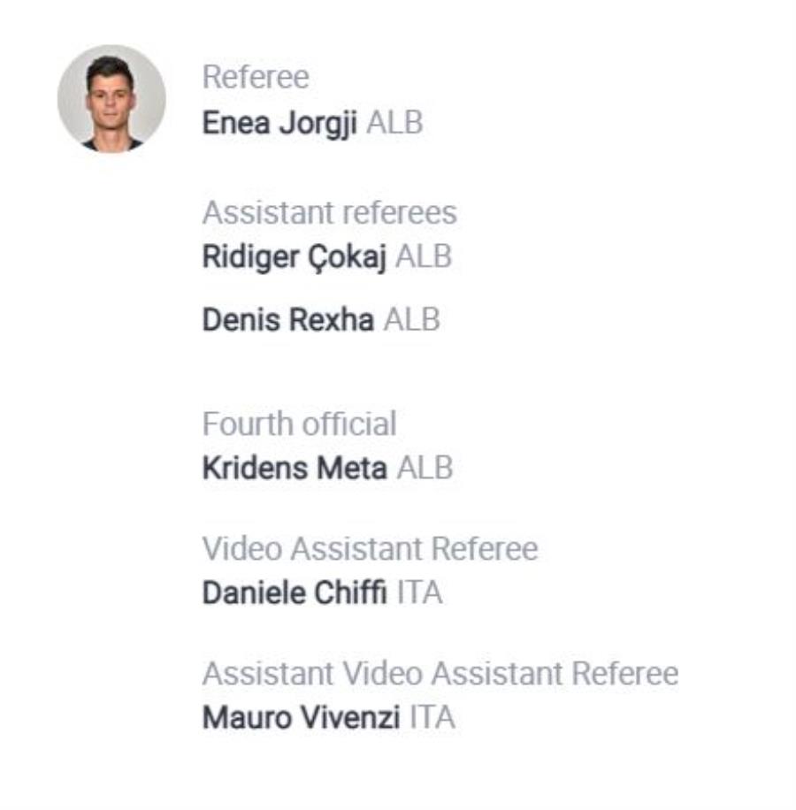
Task: Open fourth official Kridens Meta
Action: tap(295, 469)
